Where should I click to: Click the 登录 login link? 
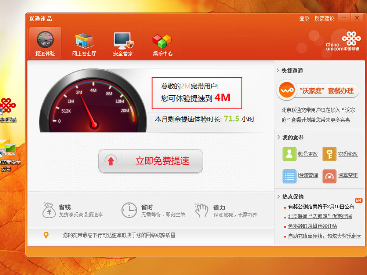[x=304, y=18]
